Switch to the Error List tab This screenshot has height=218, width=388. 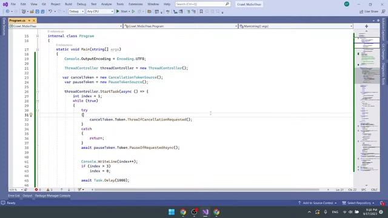point(14,196)
